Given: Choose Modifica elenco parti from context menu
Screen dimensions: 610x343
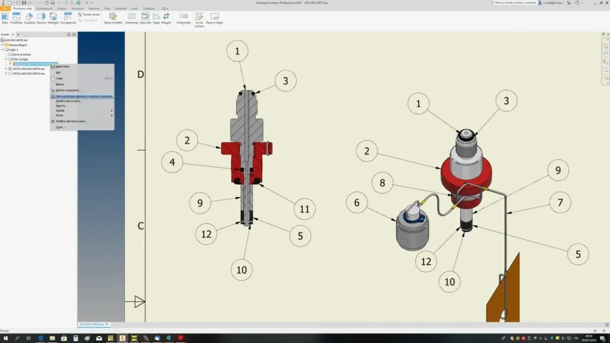Looking at the screenshot, I should [x=82, y=101].
